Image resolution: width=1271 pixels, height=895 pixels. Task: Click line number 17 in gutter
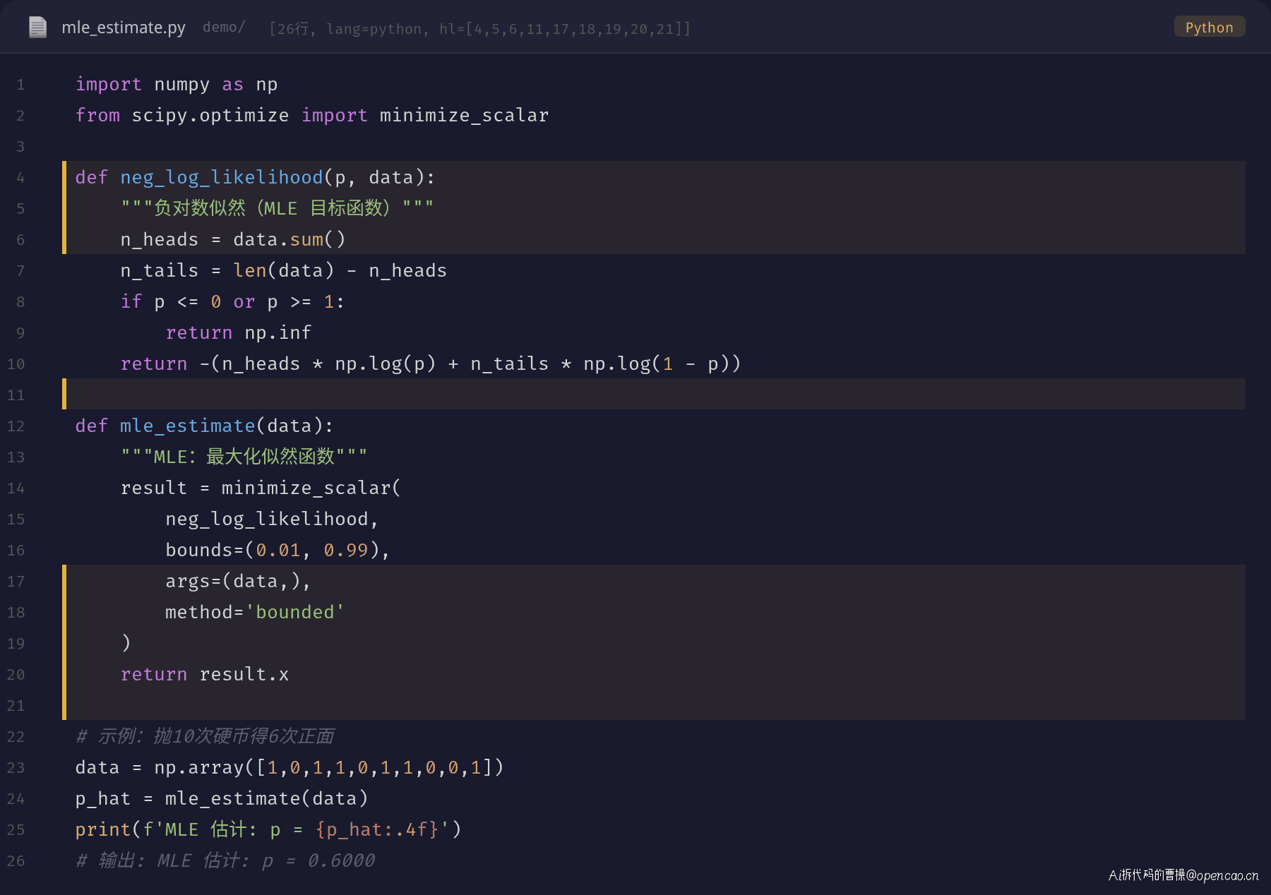point(16,582)
